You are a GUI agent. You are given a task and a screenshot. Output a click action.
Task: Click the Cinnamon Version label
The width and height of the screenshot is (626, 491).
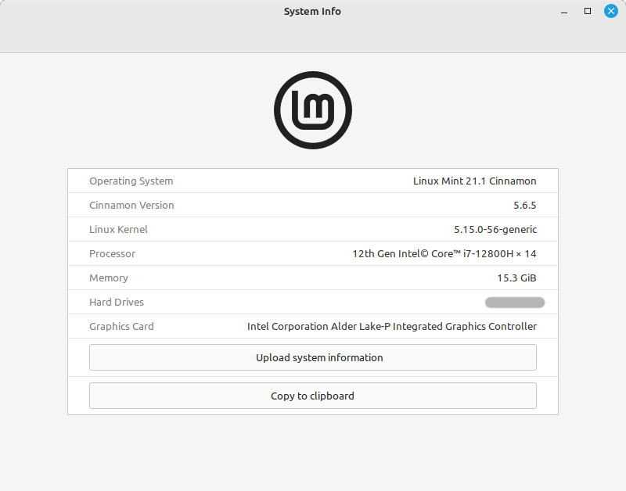(x=131, y=206)
